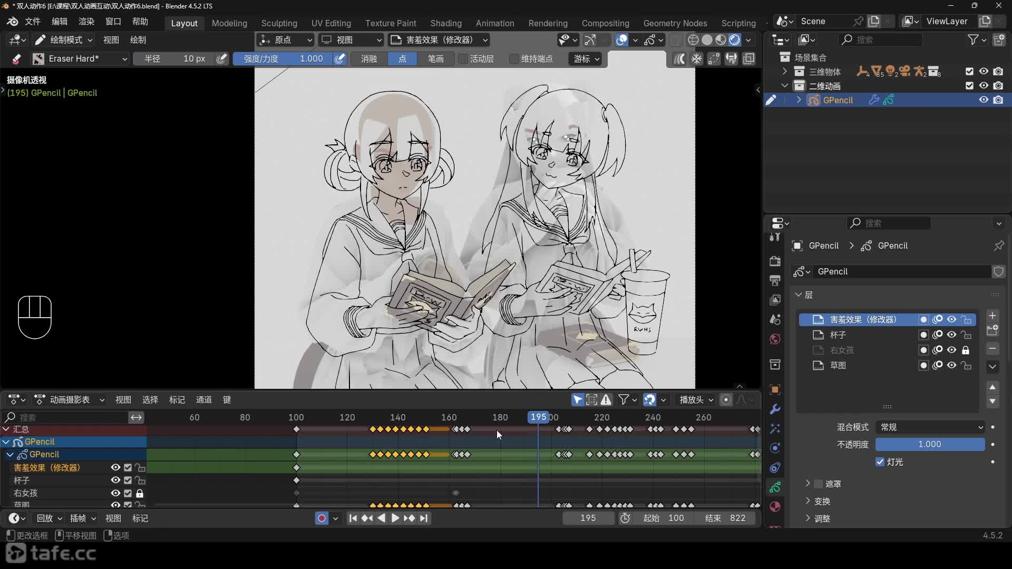Disable the 灯光 checkbox
The width and height of the screenshot is (1012, 569).
[x=880, y=462]
